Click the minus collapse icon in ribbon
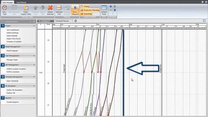This screenshot has width=208, height=117. coord(110,10)
